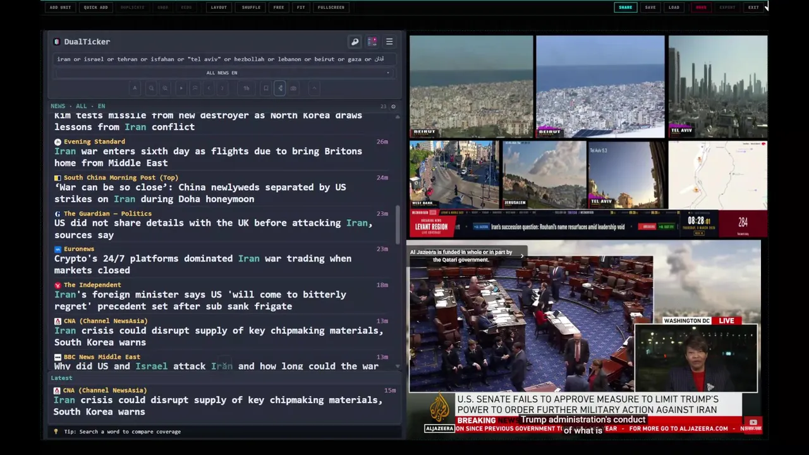Image resolution: width=809 pixels, height=455 pixels.
Task: Click the arrow on Al Jazeera funding notice
Action: 521,255
